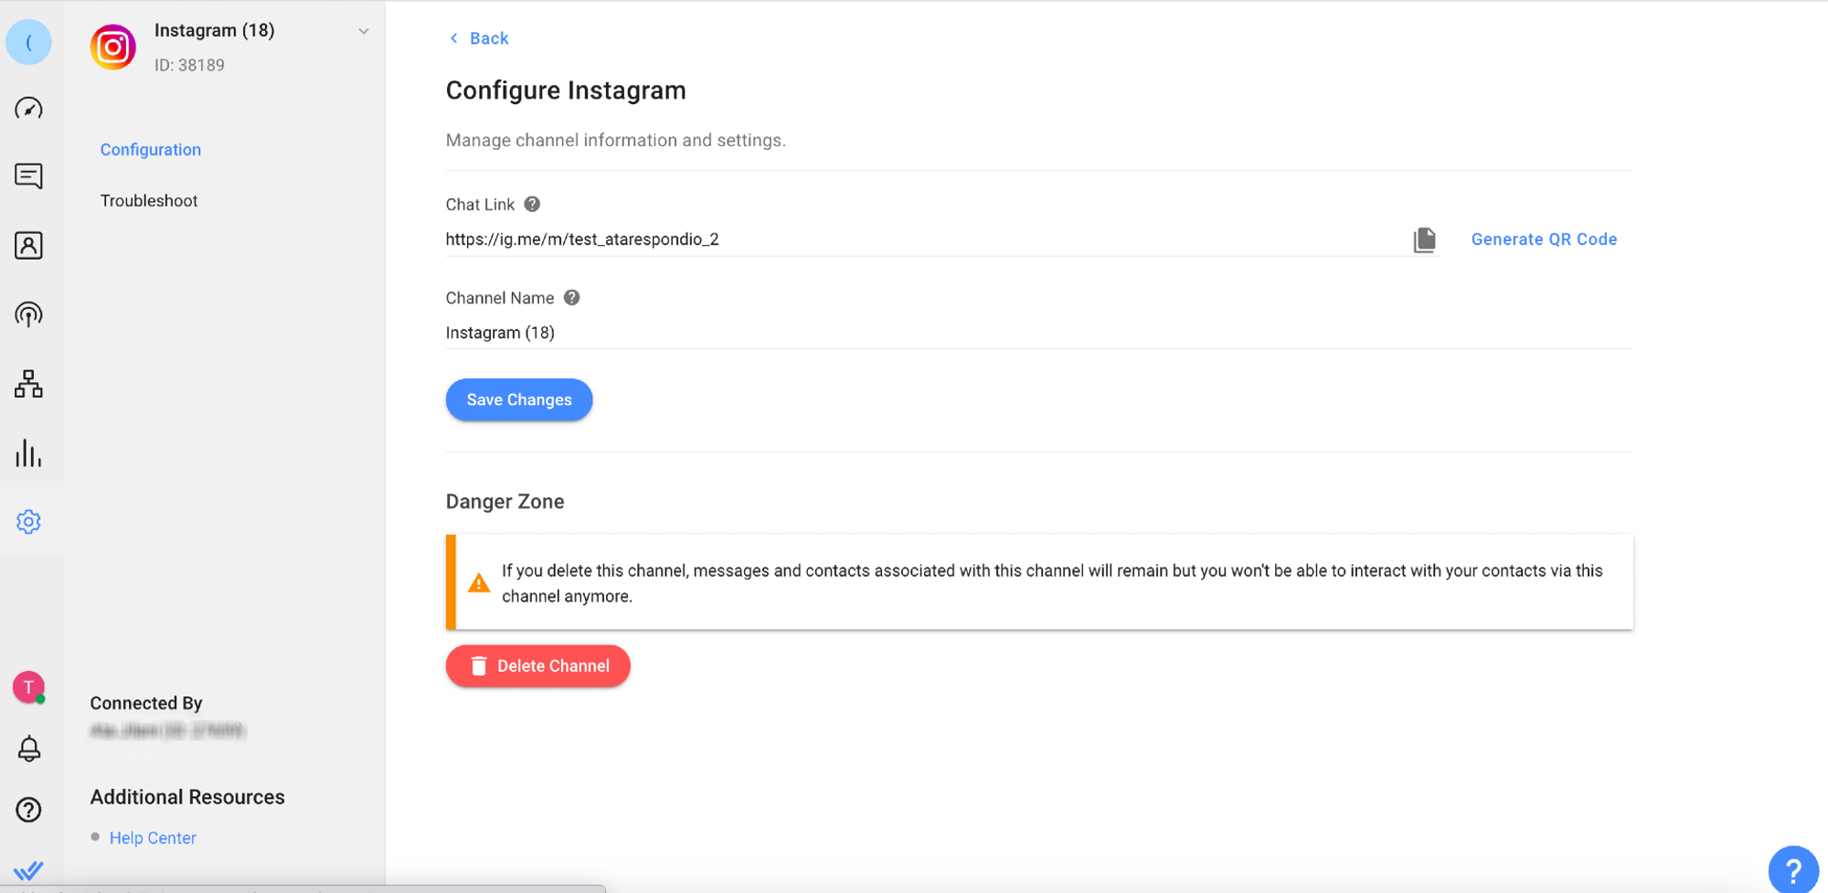Open the Dashboard speedometer icon

(28, 109)
